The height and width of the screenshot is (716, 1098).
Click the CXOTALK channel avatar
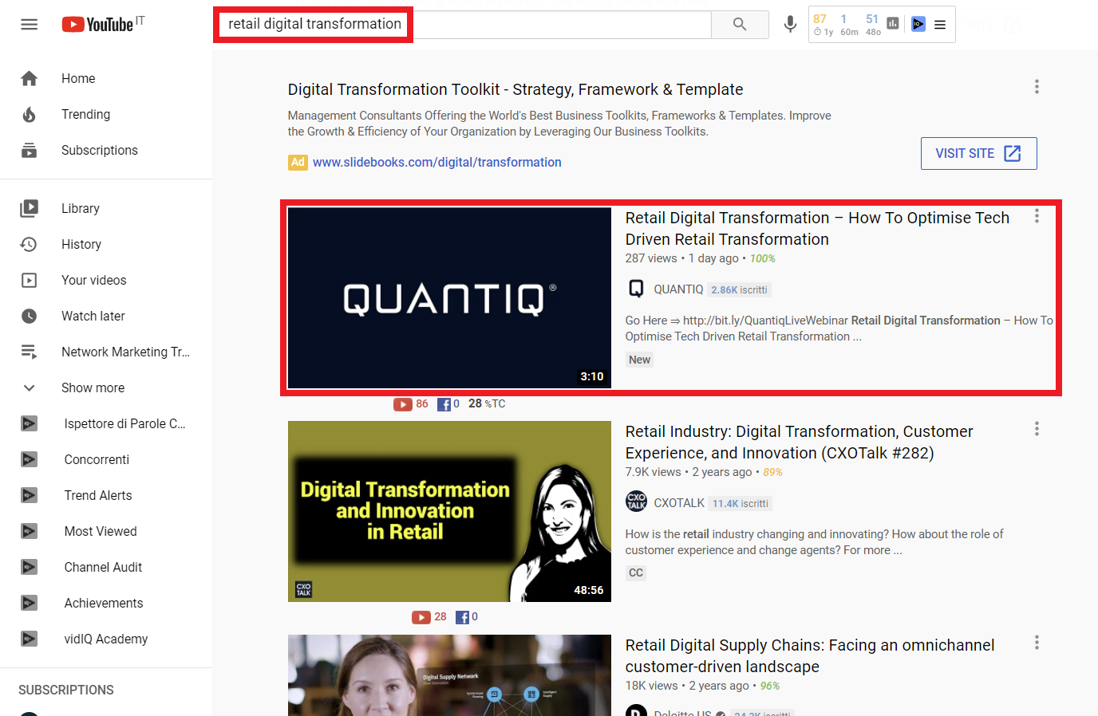coord(636,502)
